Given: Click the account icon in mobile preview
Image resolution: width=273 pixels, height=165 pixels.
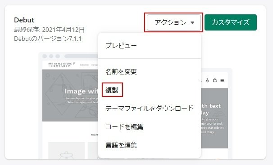Looking at the screenshot, I should [x=207, y=80].
